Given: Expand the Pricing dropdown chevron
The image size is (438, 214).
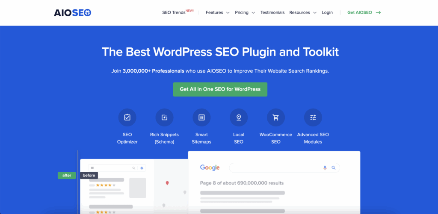Looking at the screenshot, I should pos(253,13).
